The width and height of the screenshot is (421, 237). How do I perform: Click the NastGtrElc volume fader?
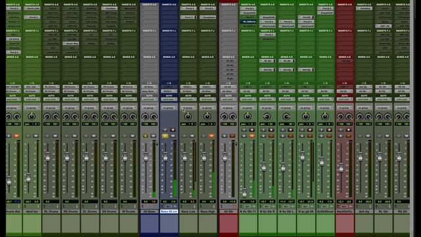(341, 168)
